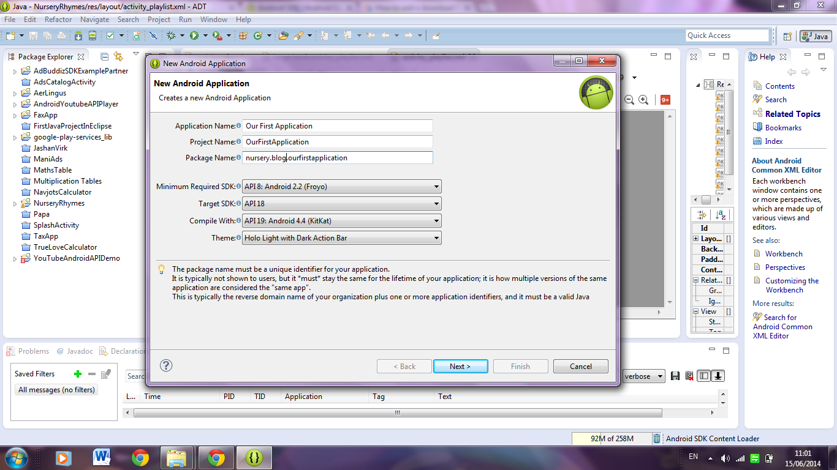Expand the YouTubeAndroidAPIDemo project
Viewport: 837px width, 470px height.
coord(15,258)
